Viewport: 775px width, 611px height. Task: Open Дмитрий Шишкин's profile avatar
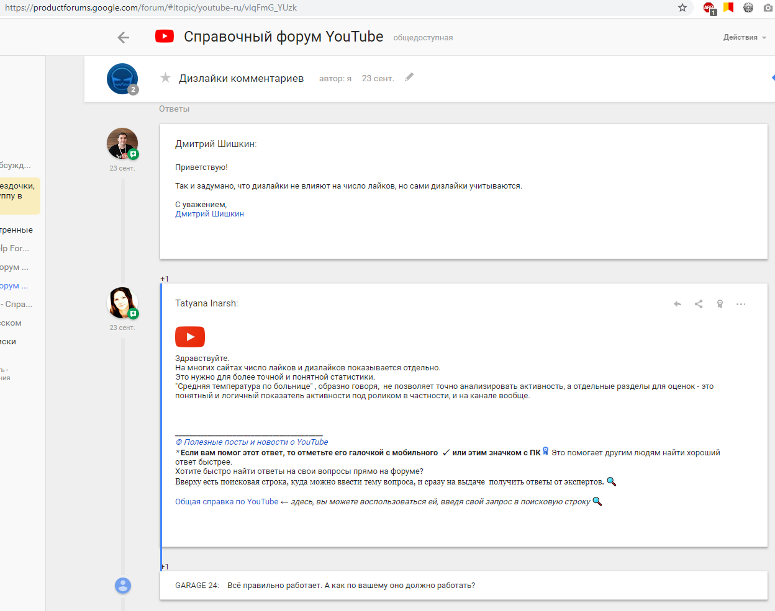(x=122, y=143)
